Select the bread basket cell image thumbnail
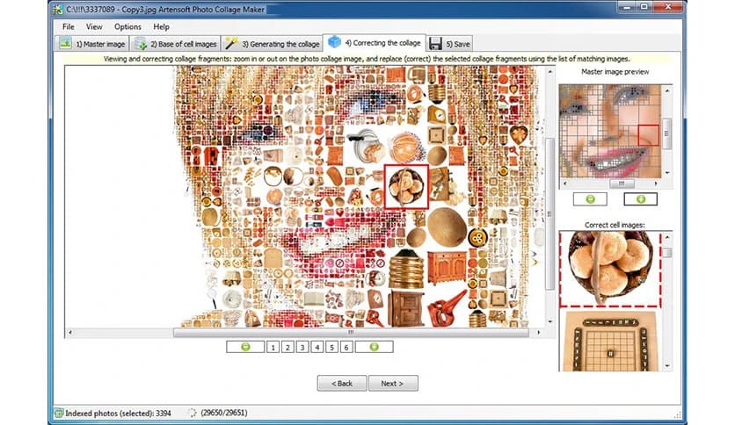Viewport: 735px width, 425px height. pyautogui.click(x=610, y=269)
